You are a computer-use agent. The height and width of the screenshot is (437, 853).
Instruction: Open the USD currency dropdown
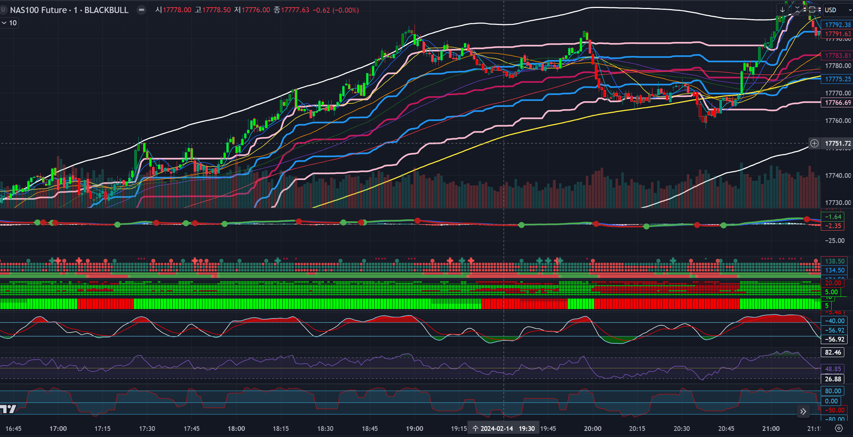pyautogui.click(x=838, y=10)
